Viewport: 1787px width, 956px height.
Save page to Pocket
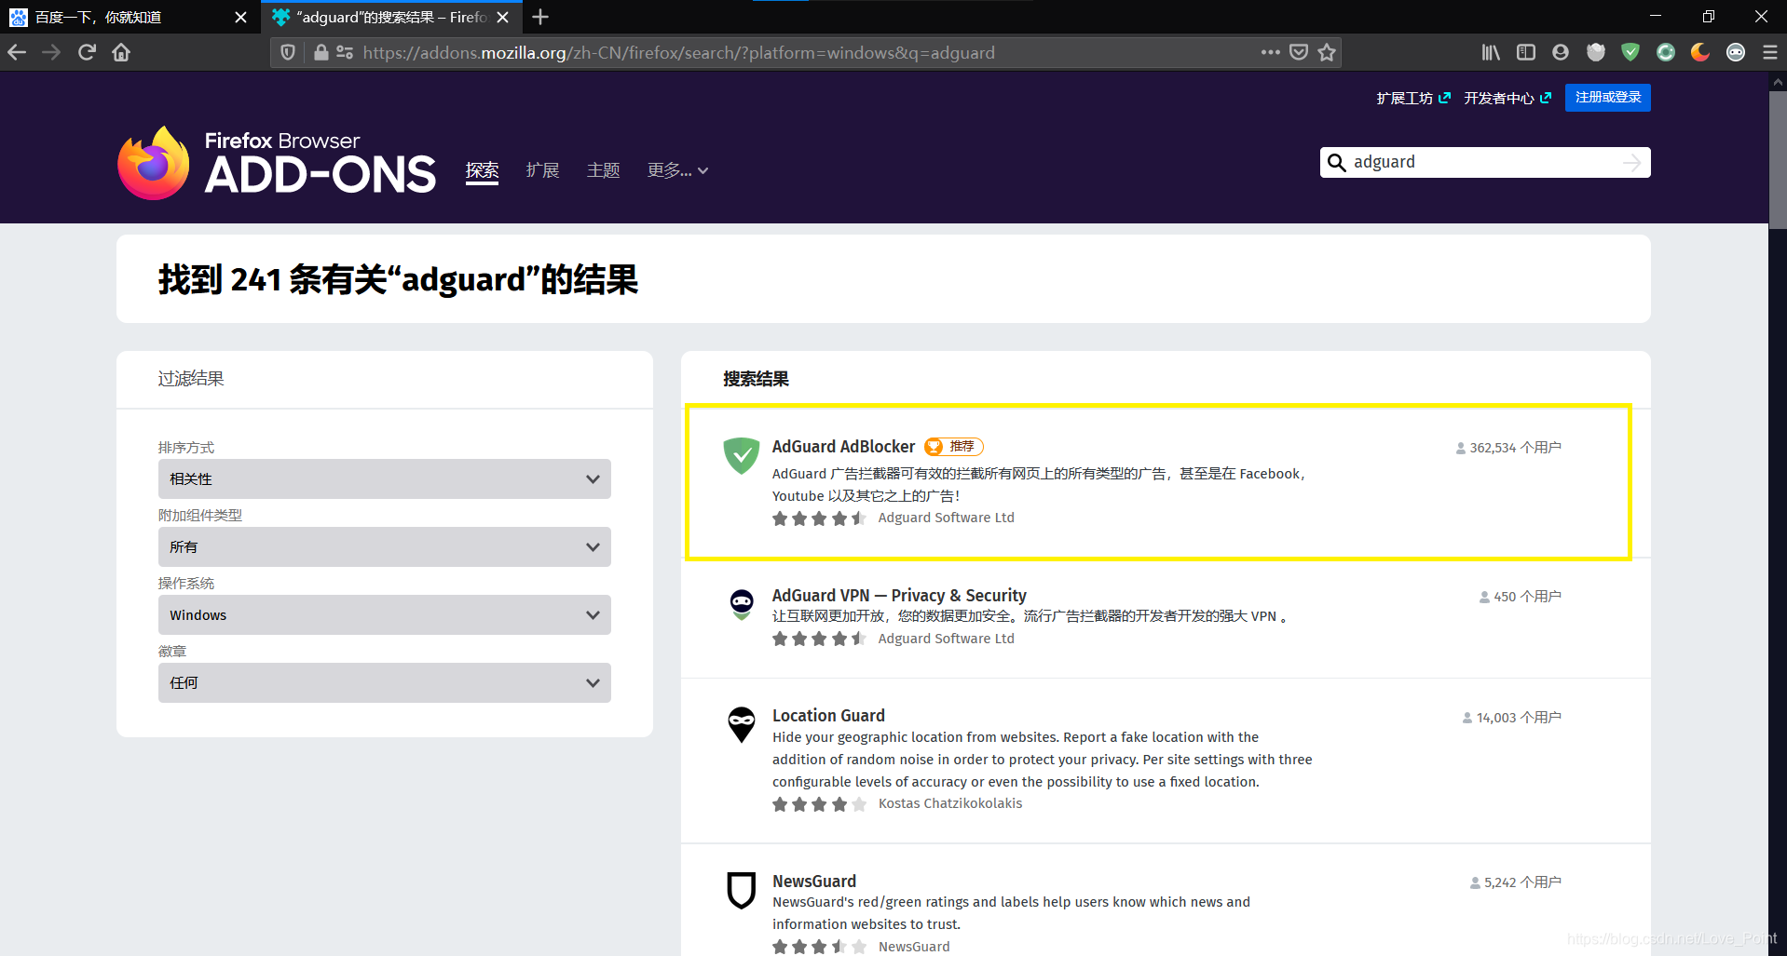point(1299,52)
